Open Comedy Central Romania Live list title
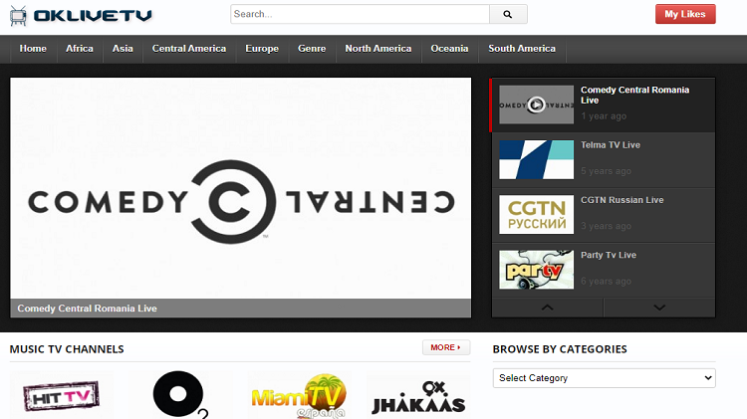The width and height of the screenshot is (747, 419). (634, 96)
